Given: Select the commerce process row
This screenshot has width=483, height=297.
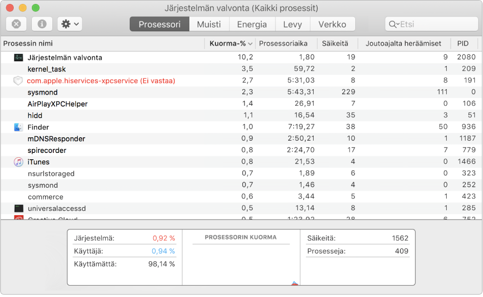Looking at the screenshot, I should pos(242,197).
